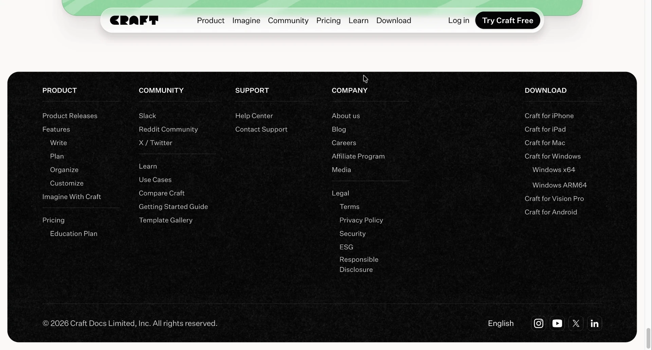The image size is (652, 350).
Task: Open the Plan feature link
Action: [57, 156]
